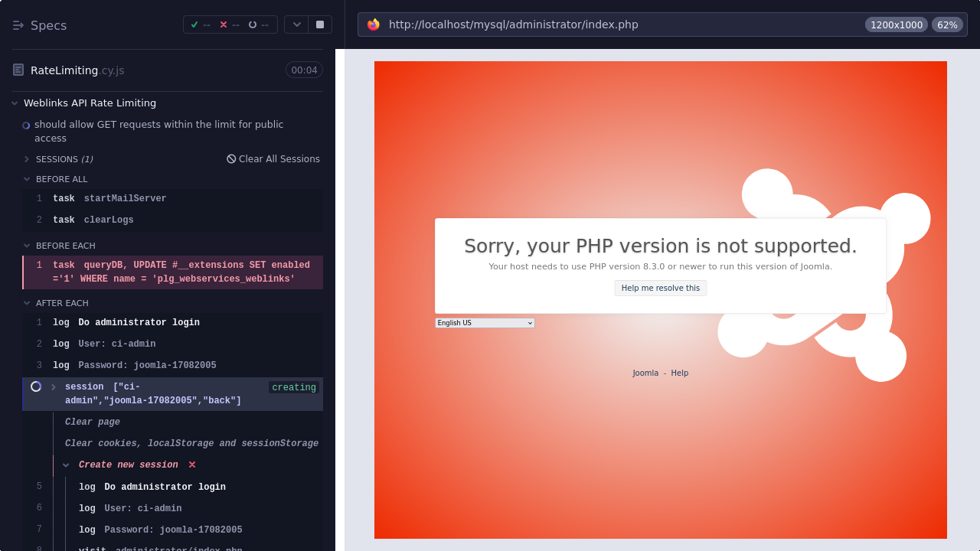This screenshot has width=980, height=551.
Task: Click the stop running tests button
Action: click(x=319, y=24)
